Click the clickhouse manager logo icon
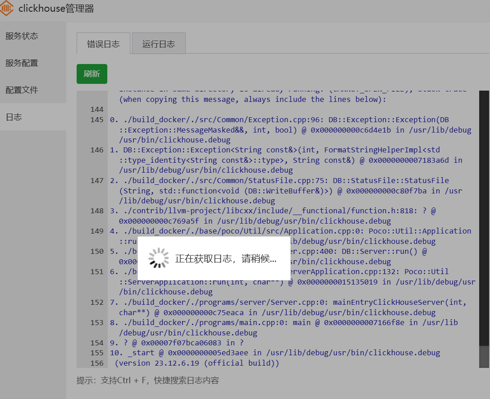 pos(6,8)
